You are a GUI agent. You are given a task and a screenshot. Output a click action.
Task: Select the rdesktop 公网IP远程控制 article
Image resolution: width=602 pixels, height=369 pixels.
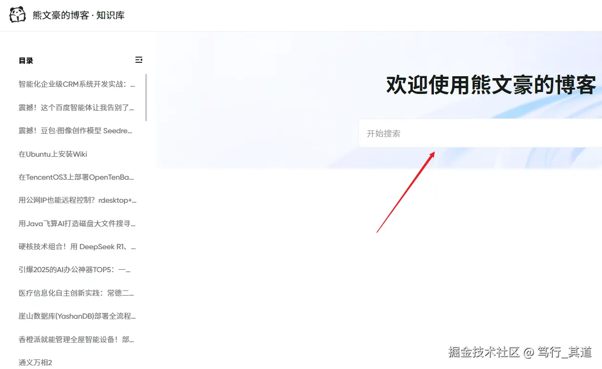pos(77,200)
